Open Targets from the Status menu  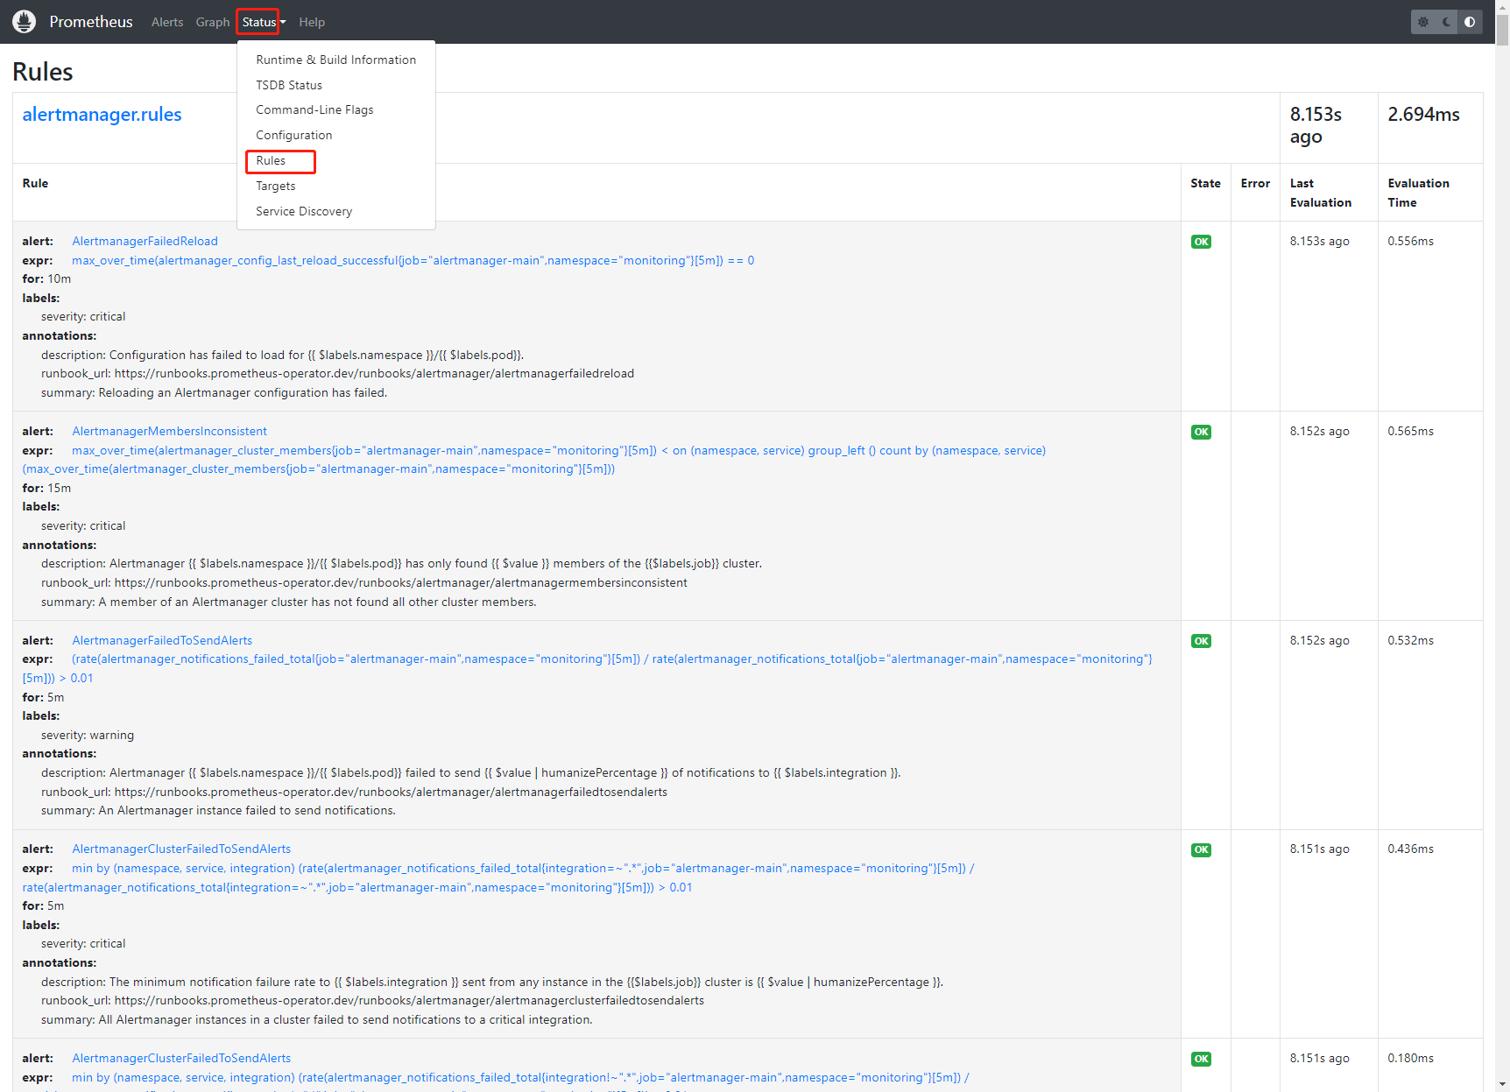point(336,186)
